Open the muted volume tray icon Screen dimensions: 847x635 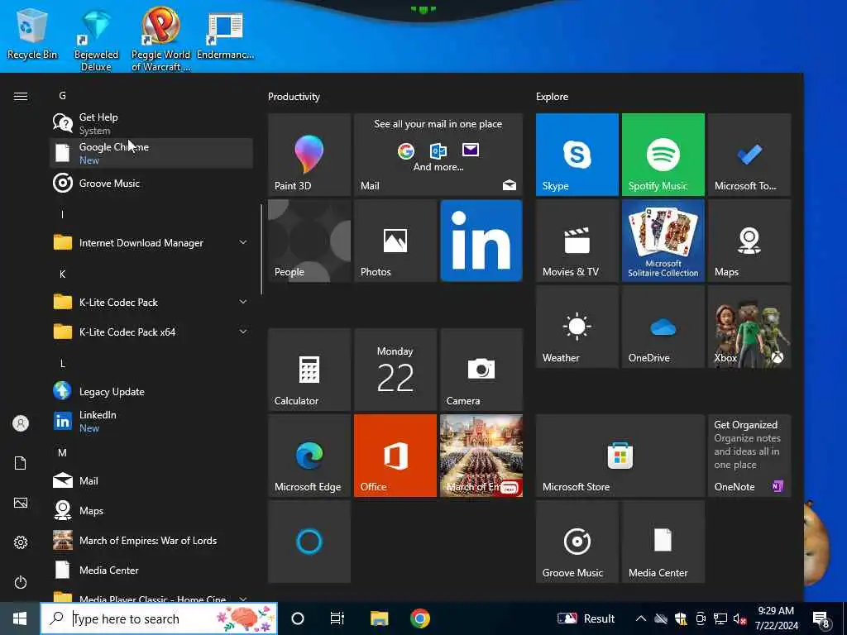tap(739, 618)
